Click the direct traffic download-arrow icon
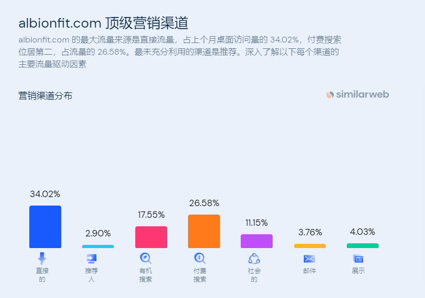Image resolution: width=425 pixels, height=298 pixels. (42, 259)
